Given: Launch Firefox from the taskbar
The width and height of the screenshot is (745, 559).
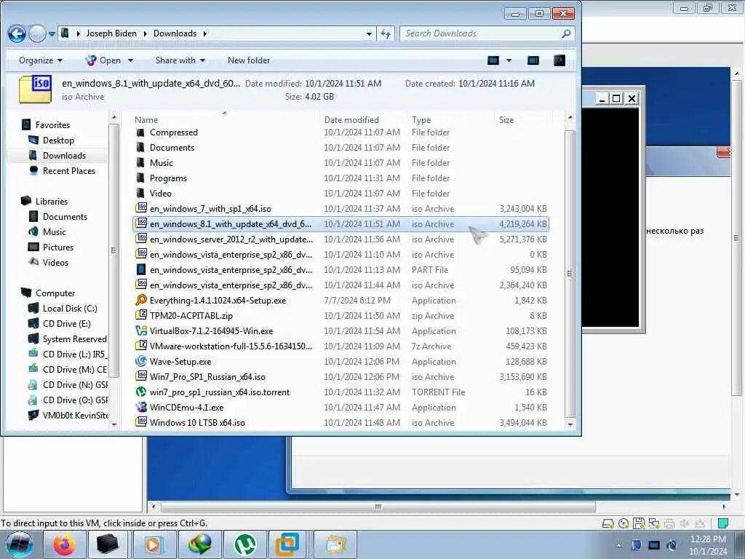Looking at the screenshot, I should point(65,544).
